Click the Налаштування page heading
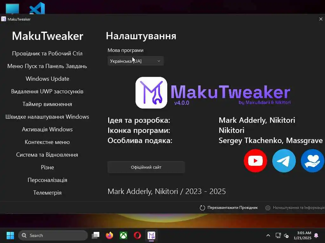 (x=141, y=36)
